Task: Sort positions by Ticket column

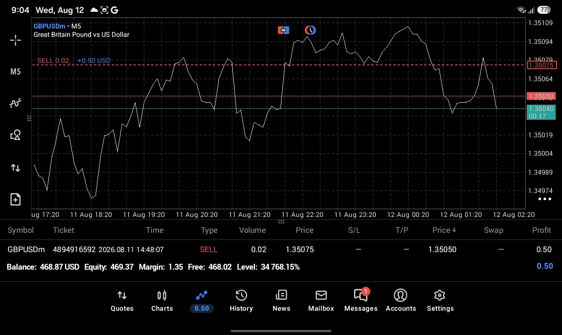Action: 63,230
